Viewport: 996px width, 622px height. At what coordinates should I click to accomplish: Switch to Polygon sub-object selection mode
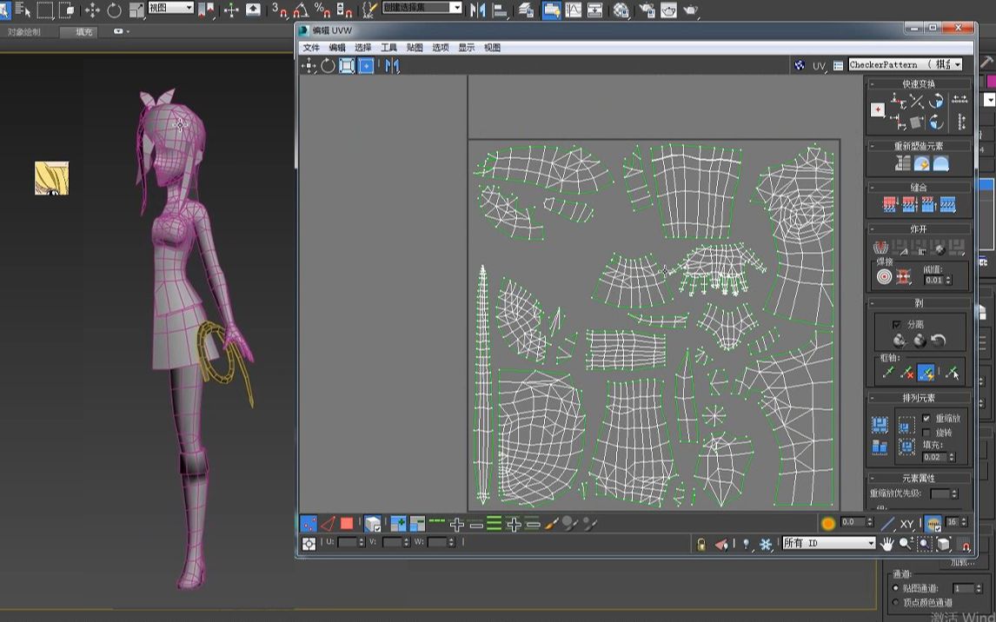coord(347,524)
